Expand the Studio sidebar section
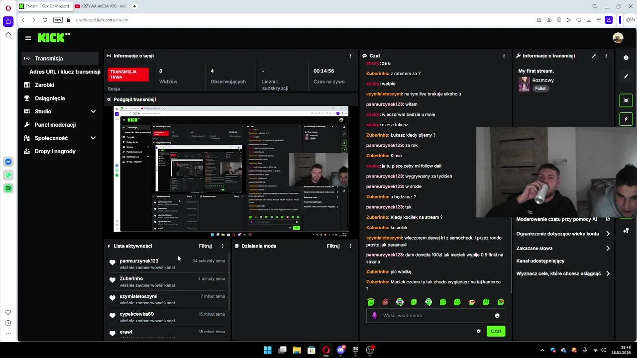Screen dimensions: 637x358 click(93, 111)
